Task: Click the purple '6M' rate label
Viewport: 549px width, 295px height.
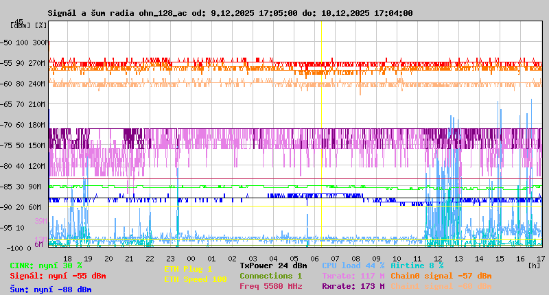Action: click(x=39, y=244)
